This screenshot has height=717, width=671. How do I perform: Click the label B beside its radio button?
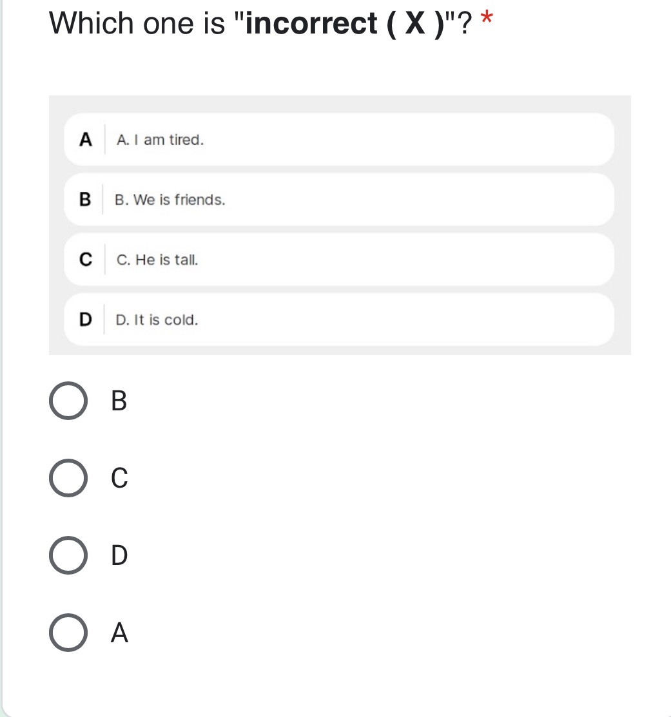pos(117,402)
